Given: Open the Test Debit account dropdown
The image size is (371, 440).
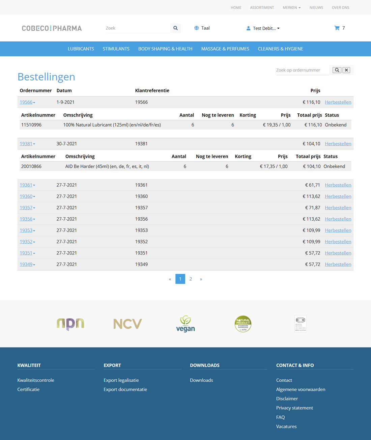Looking at the screenshot, I should click(266, 28).
